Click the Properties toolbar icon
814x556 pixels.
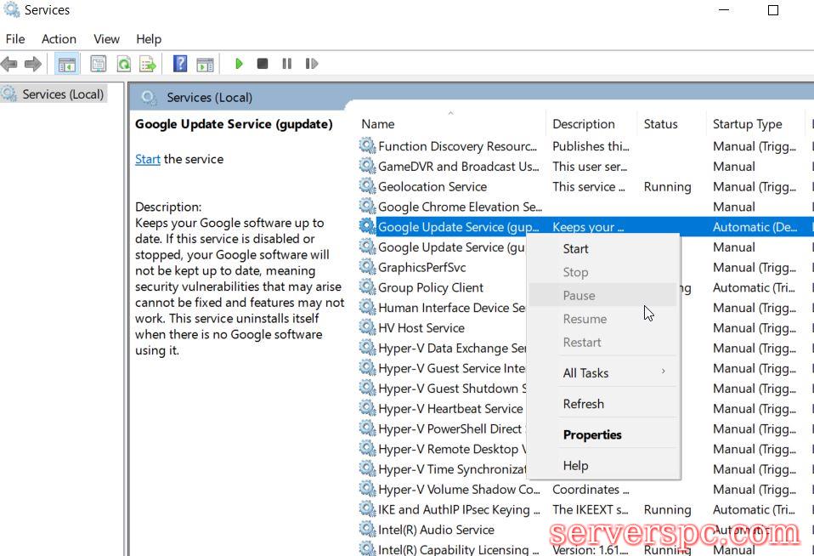coord(99,64)
